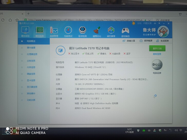The height and width of the screenshot is (140, 187).
Task: Click 复制信息 copy info link
Action: point(157,54)
